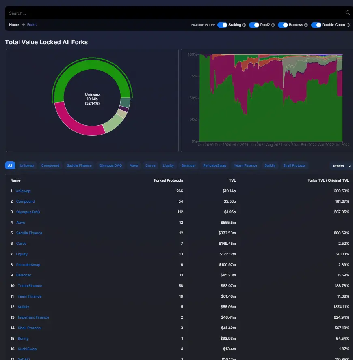The image size is (353, 360).
Task: Sort by the TVL column header
Action: tap(232, 180)
